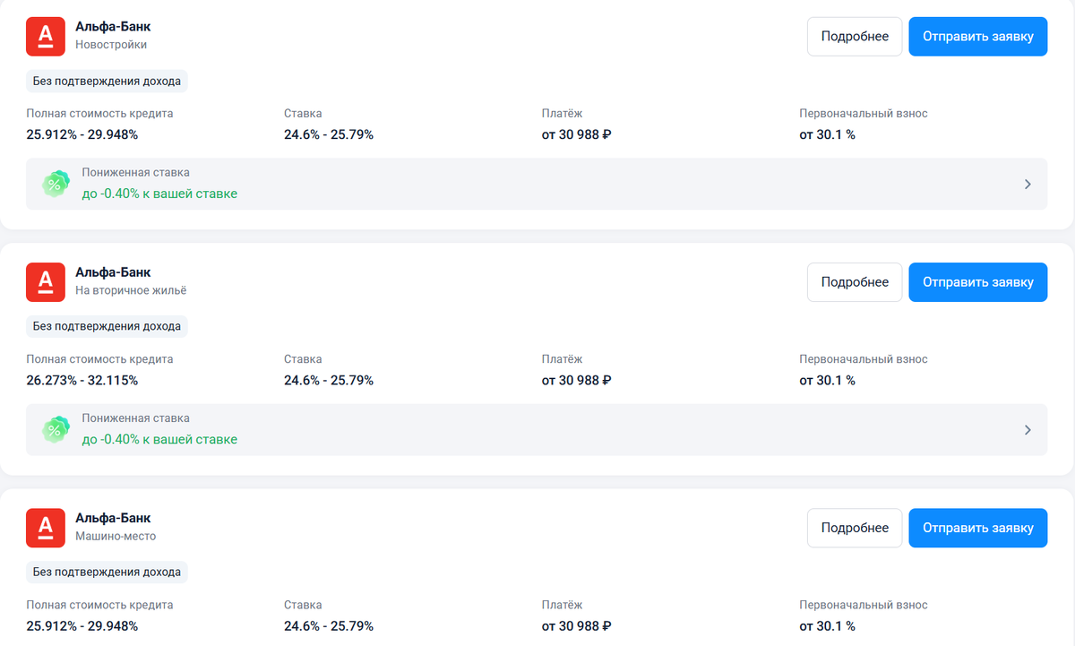Click green percent badge in Новостройки offer
Image resolution: width=1075 pixels, height=646 pixels.
pyautogui.click(x=56, y=184)
